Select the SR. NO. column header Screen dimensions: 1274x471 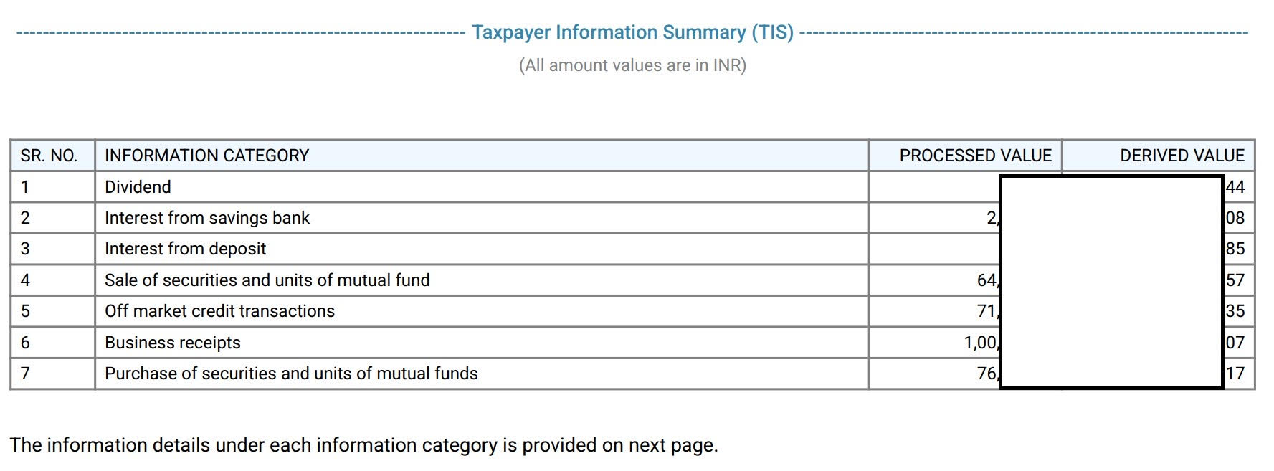coord(49,156)
